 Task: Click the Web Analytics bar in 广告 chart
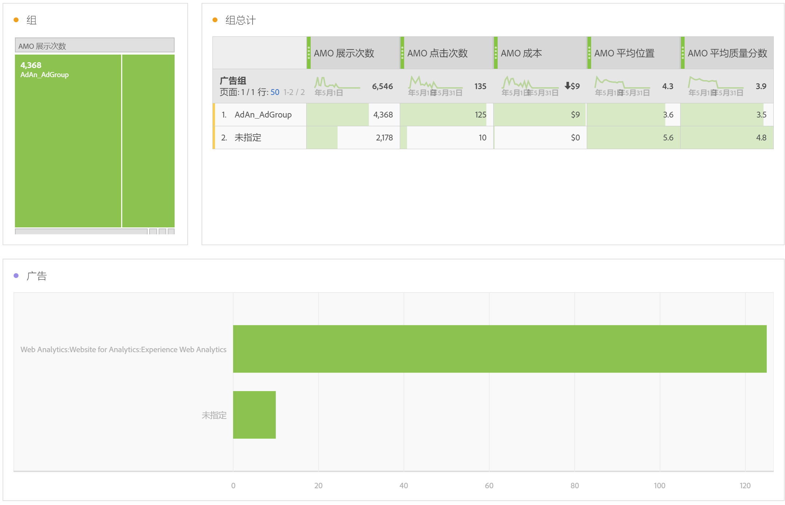coord(499,349)
